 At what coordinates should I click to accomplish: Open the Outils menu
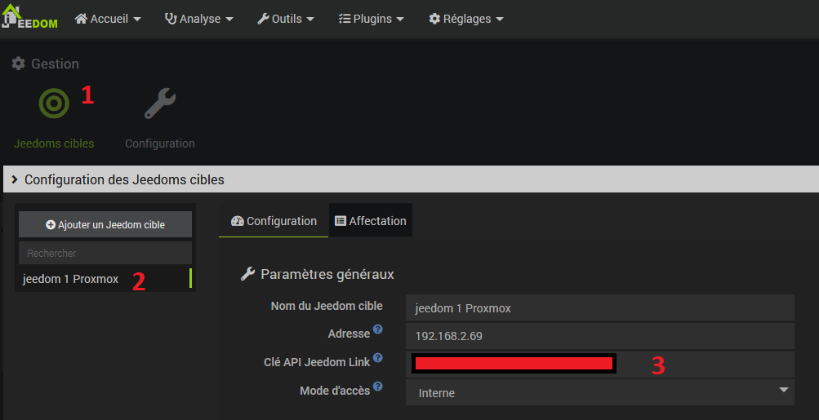286,19
